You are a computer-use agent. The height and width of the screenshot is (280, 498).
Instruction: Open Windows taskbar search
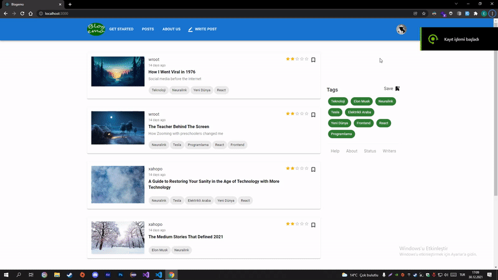click(x=19, y=274)
